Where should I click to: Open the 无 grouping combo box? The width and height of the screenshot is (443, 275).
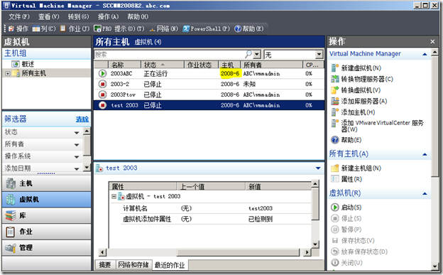293,54
